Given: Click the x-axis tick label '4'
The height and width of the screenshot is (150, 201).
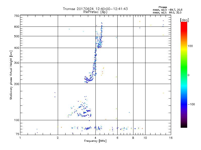Looking at the screenshot, I should coord(95,138).
